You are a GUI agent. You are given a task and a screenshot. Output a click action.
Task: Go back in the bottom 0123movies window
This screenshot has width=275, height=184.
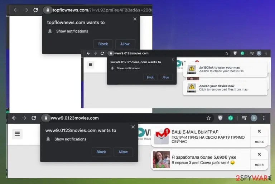14,118
